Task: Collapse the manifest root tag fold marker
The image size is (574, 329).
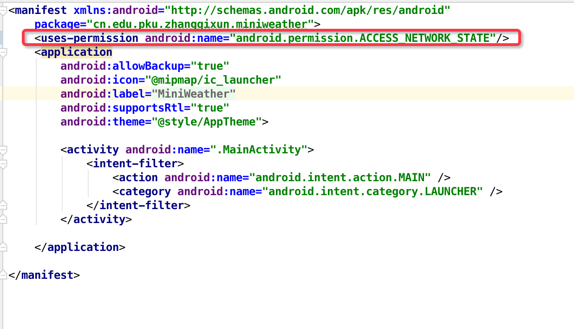Action: pos(3,10)
